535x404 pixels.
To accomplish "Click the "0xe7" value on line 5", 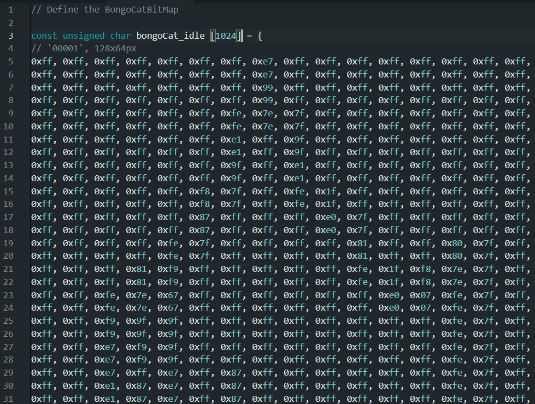I will click(x=262, y=61).
